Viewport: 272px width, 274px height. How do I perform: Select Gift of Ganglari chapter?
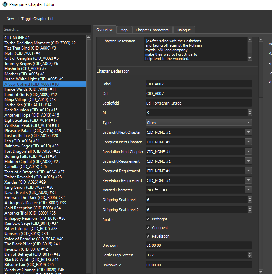coord(45,58)
